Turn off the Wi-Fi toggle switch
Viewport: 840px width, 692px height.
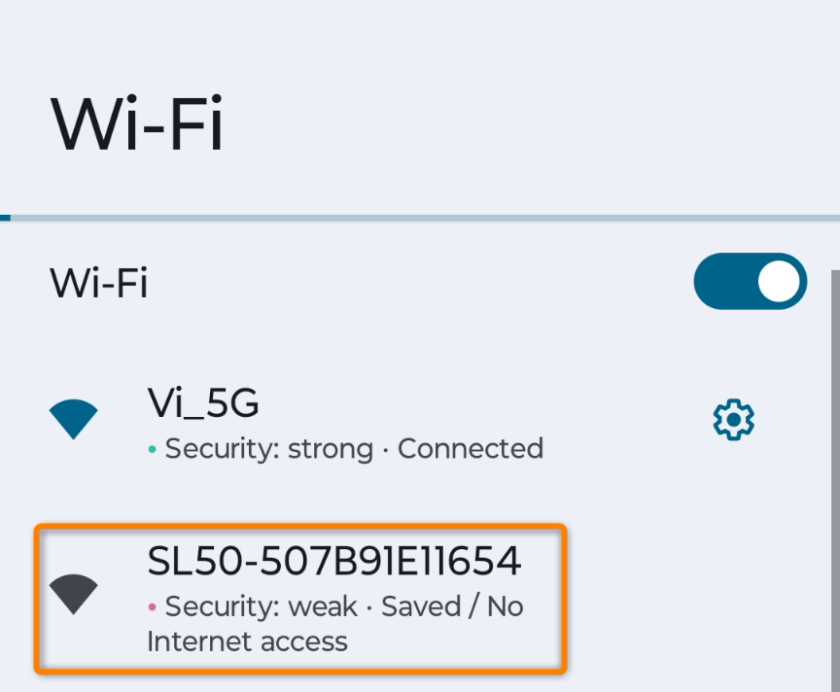(750, 281)
